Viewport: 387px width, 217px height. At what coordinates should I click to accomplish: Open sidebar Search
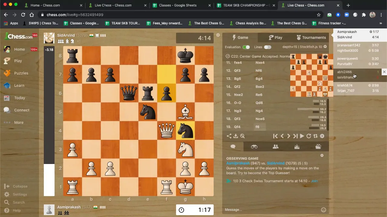click(15, 202)
